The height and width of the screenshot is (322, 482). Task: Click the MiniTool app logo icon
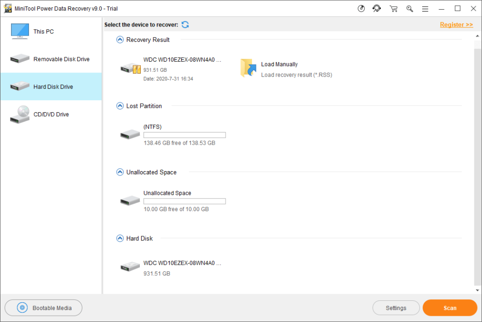8,9
